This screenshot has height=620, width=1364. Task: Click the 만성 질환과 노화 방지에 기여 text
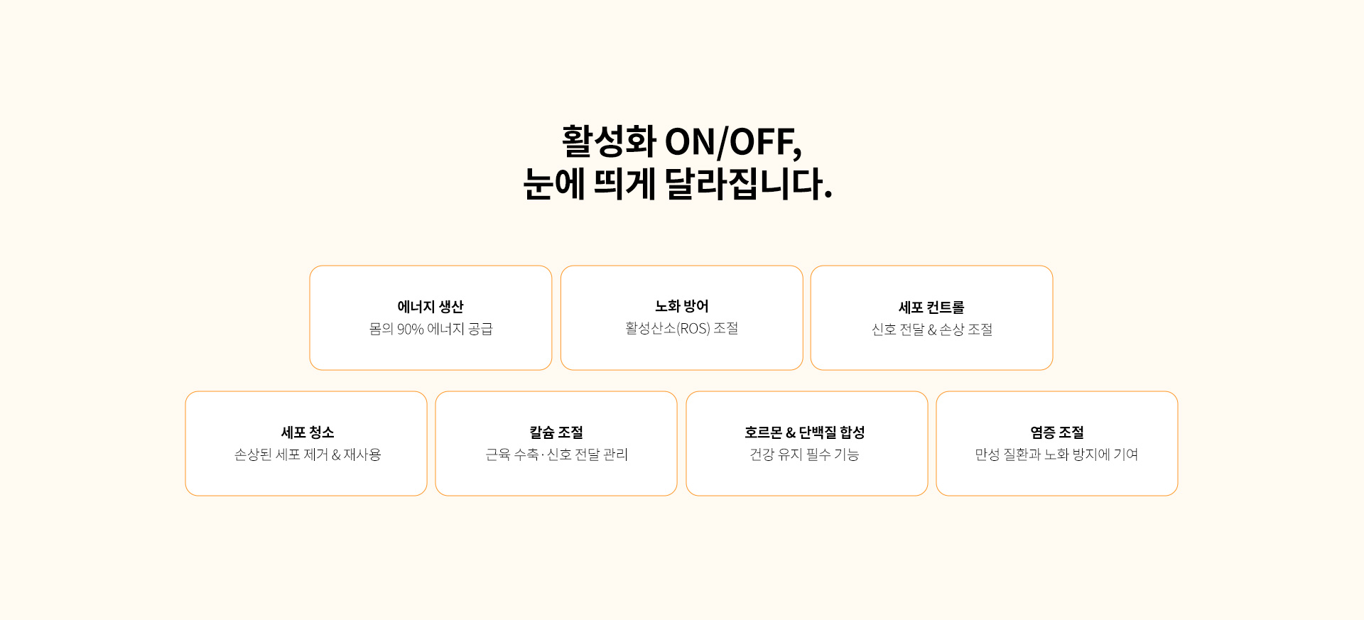click(x=1056, y=455)
